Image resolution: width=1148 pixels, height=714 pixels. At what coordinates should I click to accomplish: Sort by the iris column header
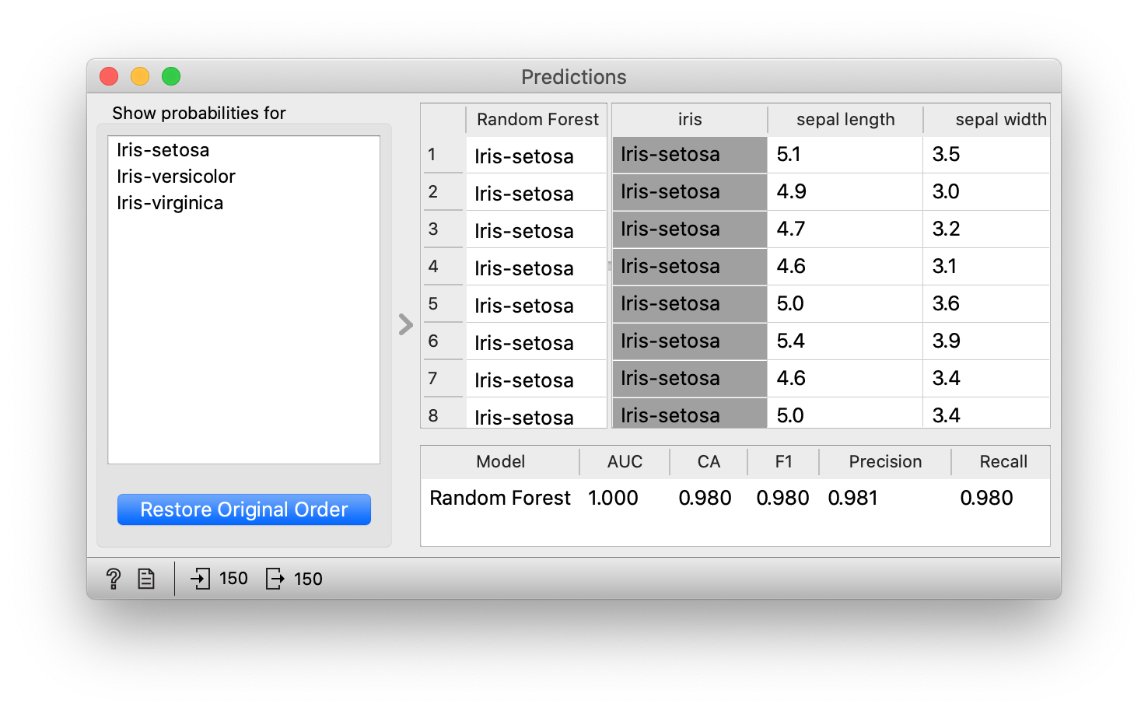(690, 120)
